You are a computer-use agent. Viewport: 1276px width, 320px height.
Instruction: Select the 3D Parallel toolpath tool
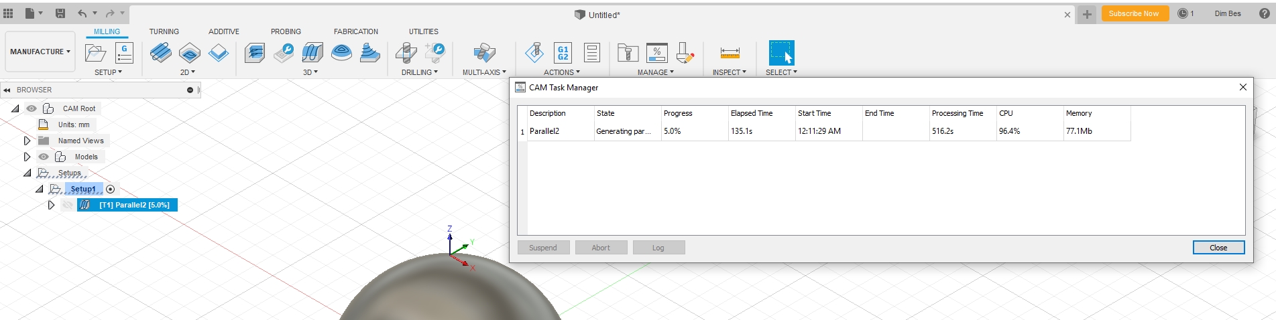[312, 52]
